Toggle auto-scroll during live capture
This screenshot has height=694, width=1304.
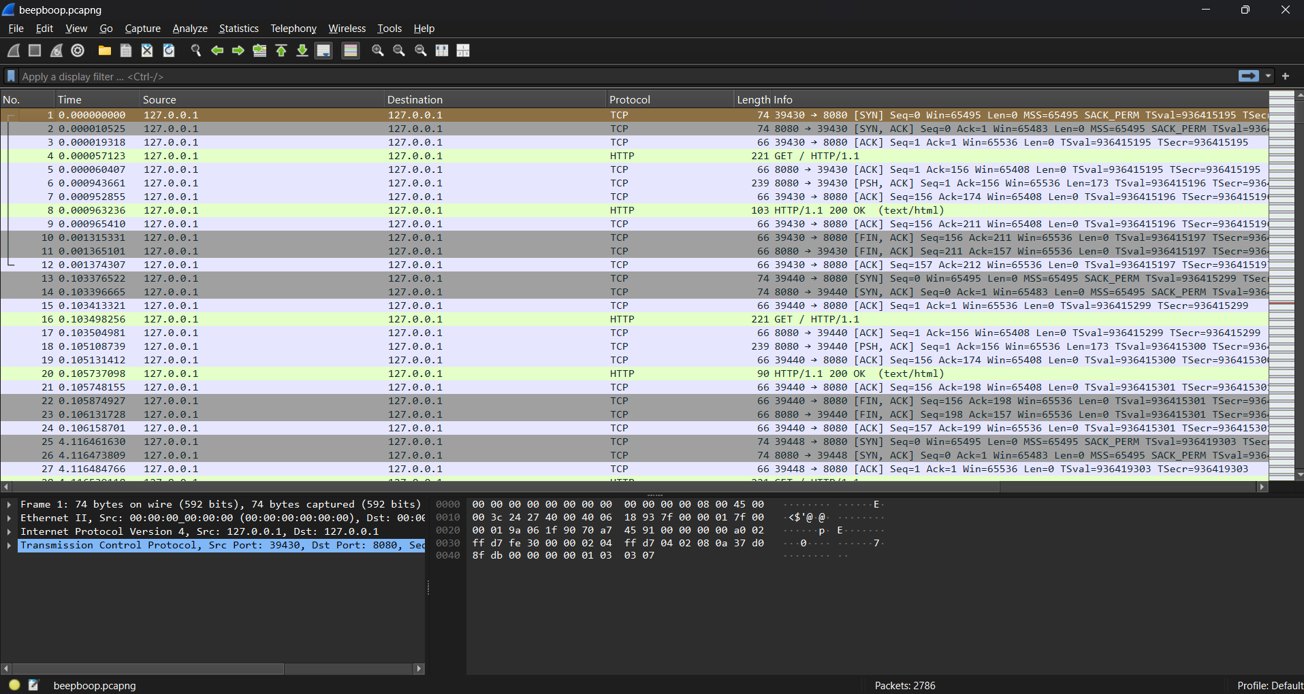[x=323, y=50]
